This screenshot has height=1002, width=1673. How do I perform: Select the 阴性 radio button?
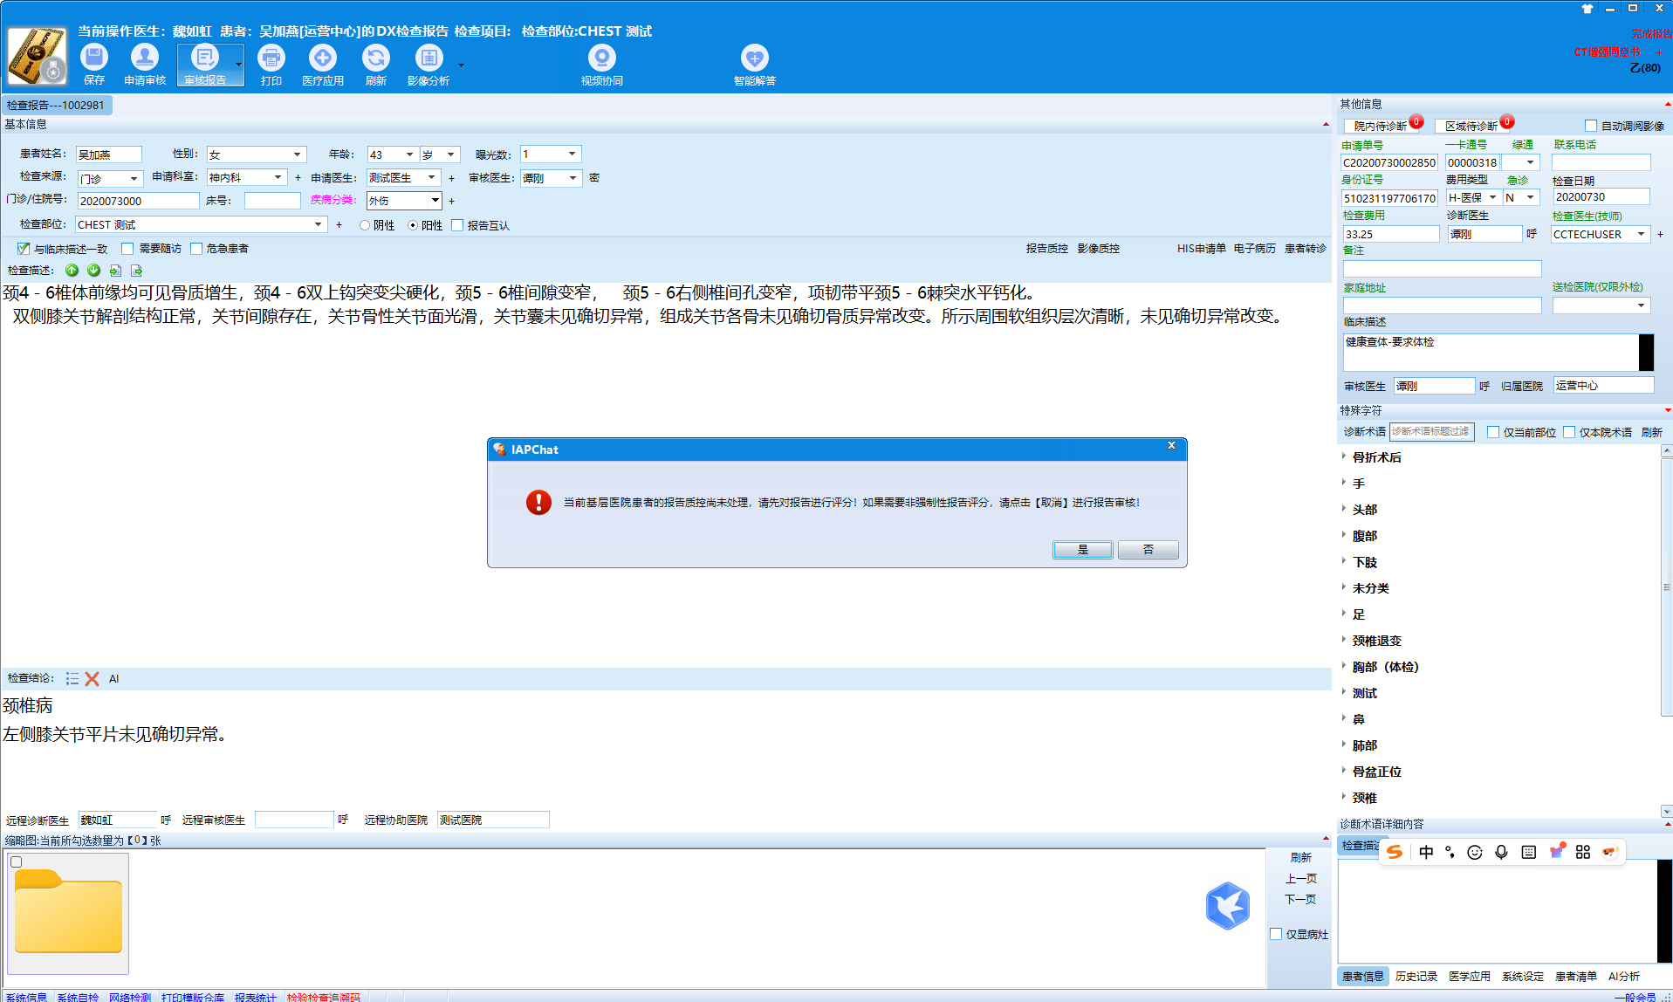[366, 225]
